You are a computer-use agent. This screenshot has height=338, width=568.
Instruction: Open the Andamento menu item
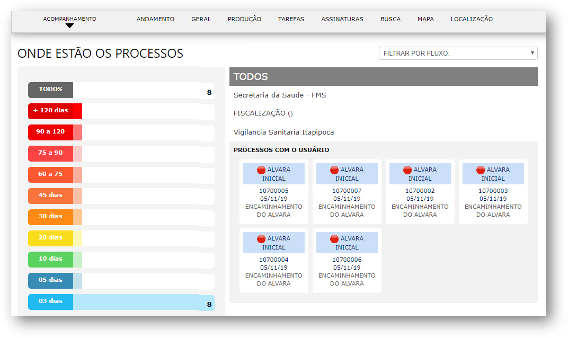pos(155,19)
